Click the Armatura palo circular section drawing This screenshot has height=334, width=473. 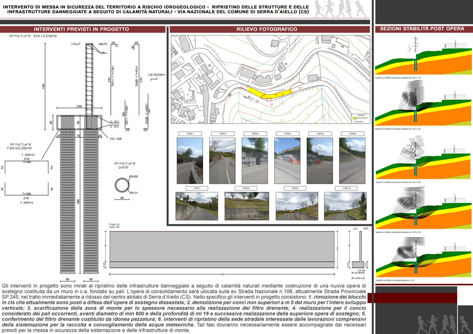click(x=122, y=185)
